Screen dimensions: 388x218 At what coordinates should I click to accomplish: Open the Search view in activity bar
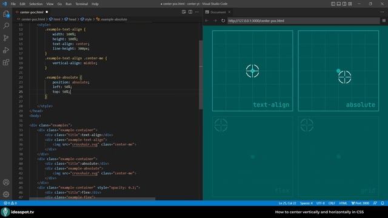tap(6, 25)
